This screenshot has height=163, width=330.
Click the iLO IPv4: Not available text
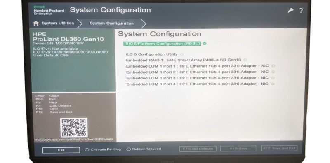56,49
